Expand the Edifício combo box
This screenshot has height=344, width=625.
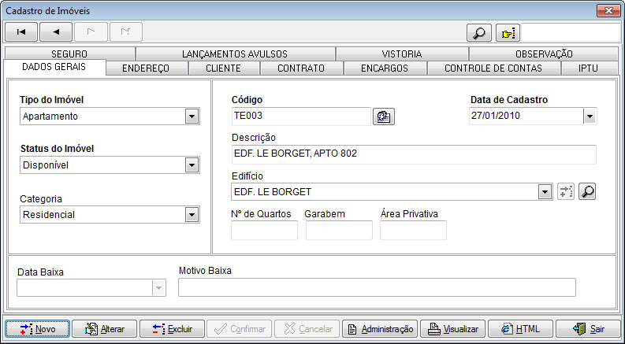[544, 192]
